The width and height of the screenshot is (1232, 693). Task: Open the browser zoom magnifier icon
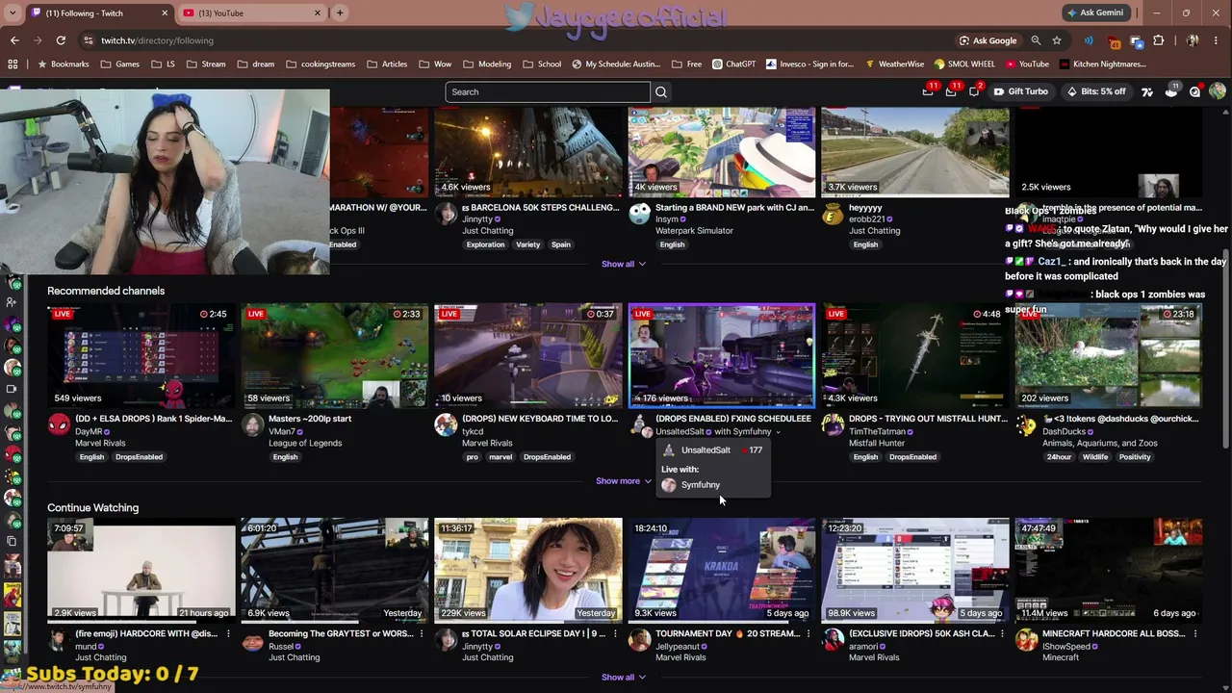1036,40
